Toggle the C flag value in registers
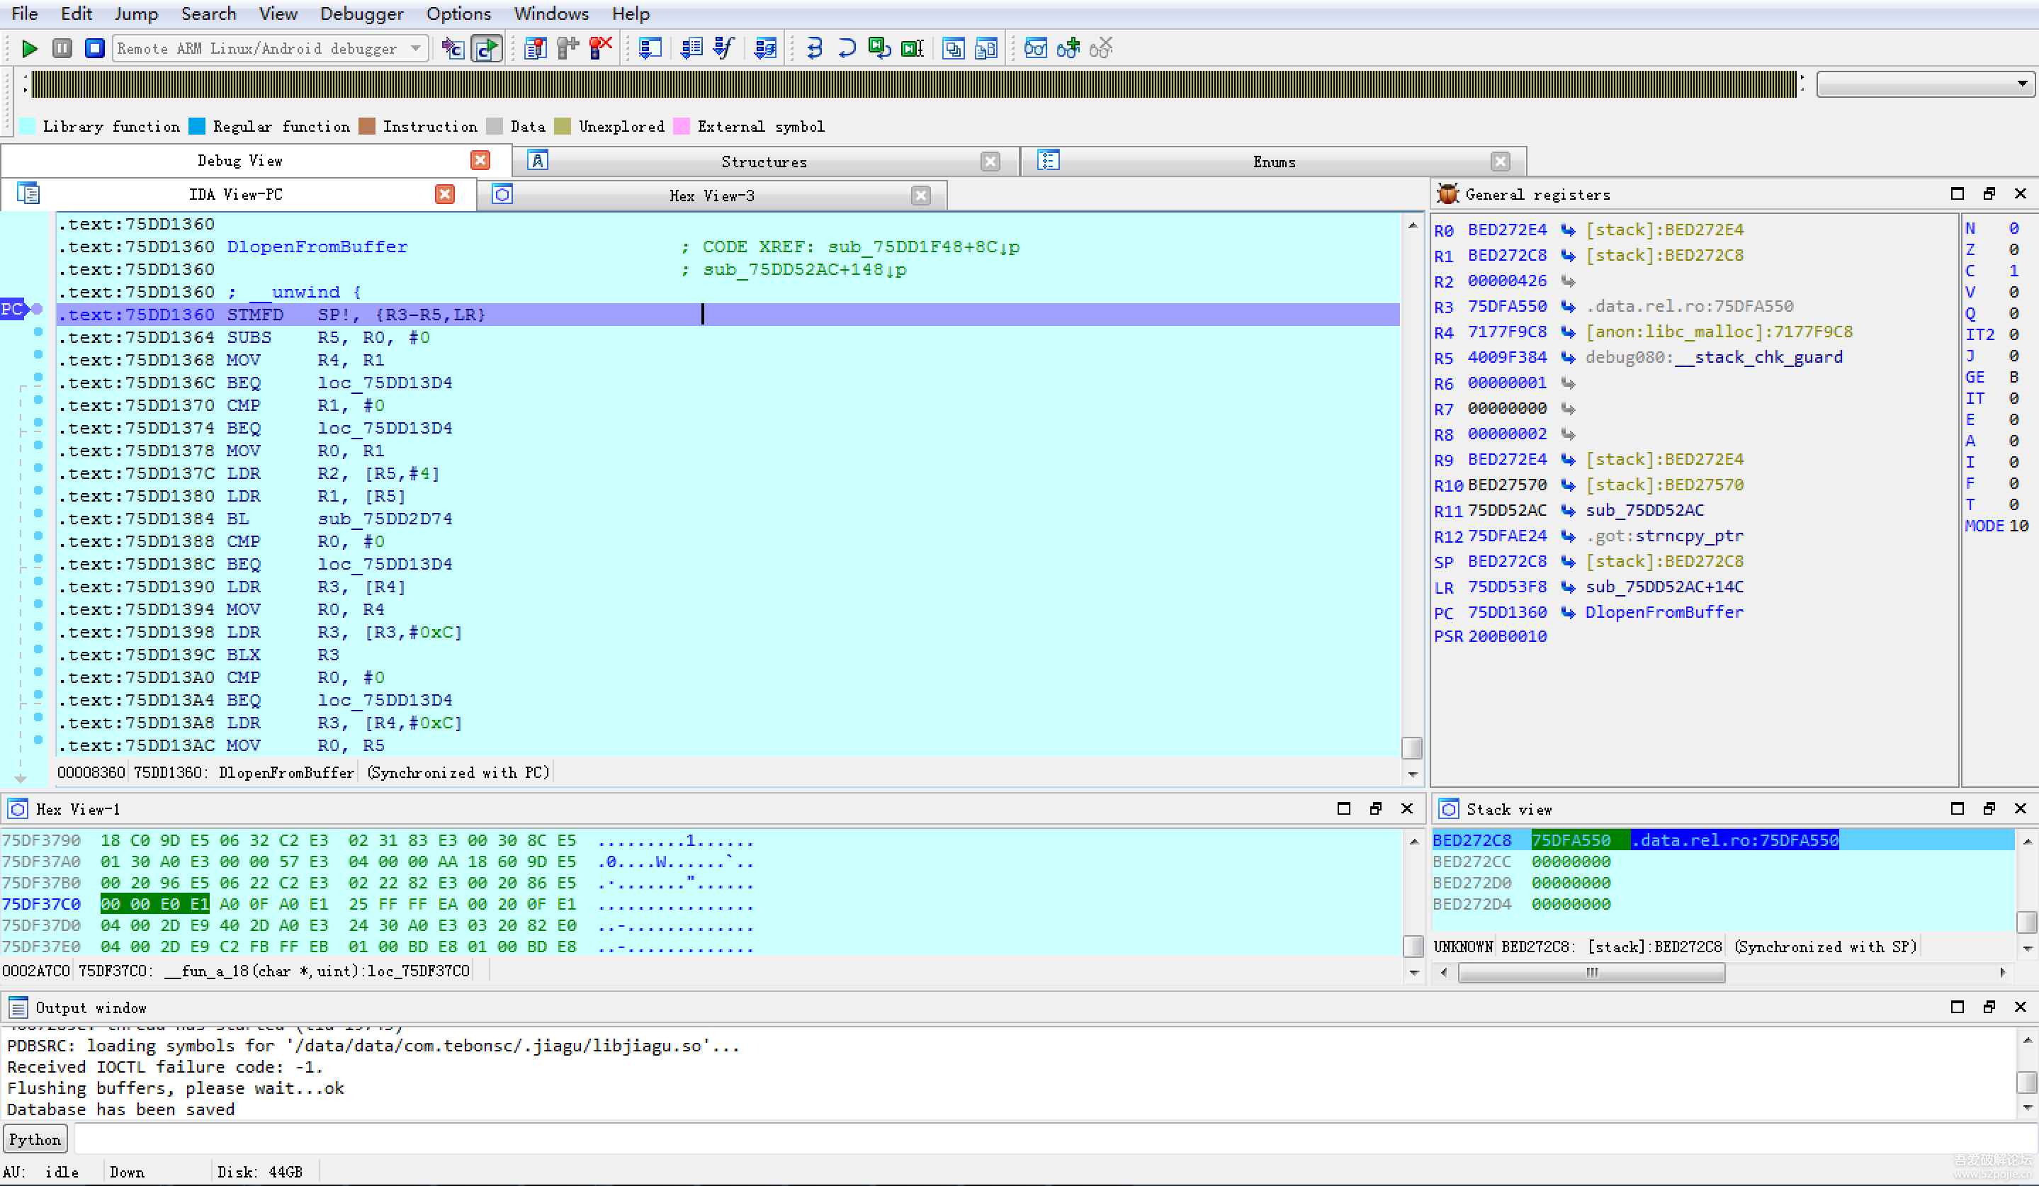The image size is (2039, 1186). click(2013, 271)
